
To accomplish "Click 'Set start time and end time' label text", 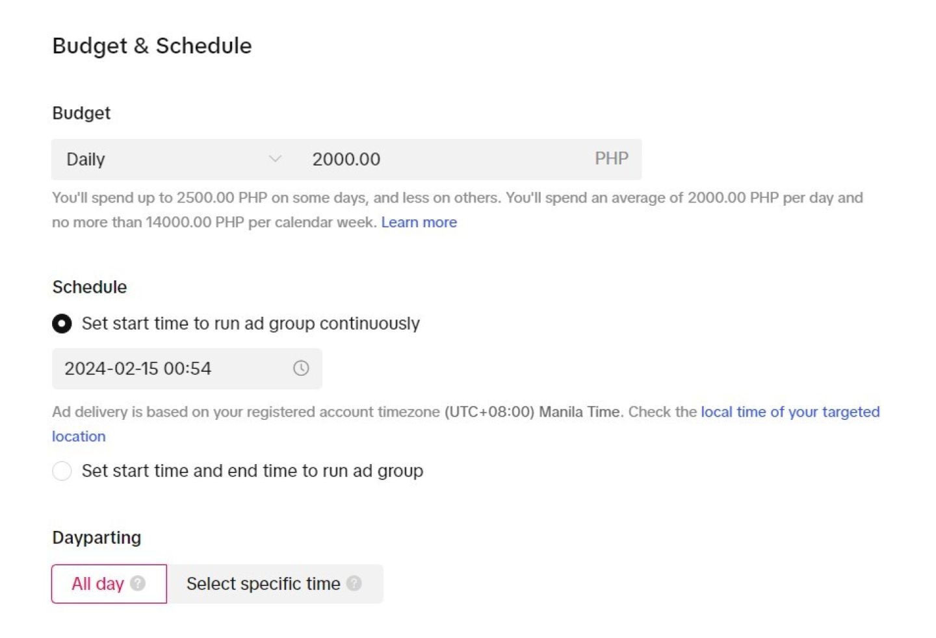I will pyautogui.click(x=252, y=471).
